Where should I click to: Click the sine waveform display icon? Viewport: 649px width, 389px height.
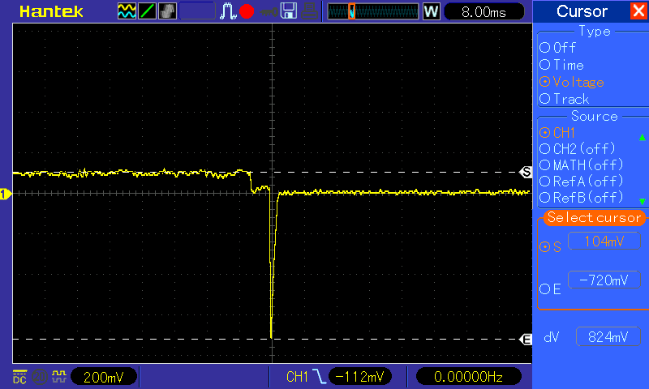(127, 11)
